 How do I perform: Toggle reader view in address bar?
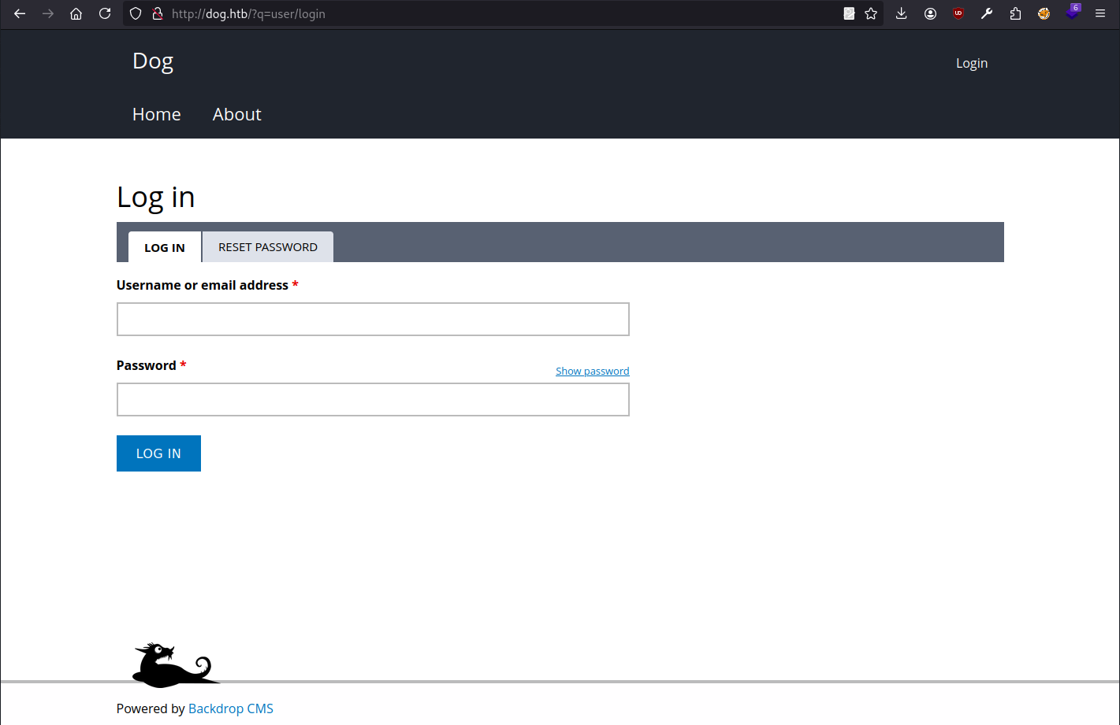pos(849,13)
